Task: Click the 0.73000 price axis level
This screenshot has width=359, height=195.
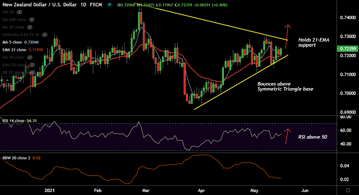Action: tap(348, 36)
